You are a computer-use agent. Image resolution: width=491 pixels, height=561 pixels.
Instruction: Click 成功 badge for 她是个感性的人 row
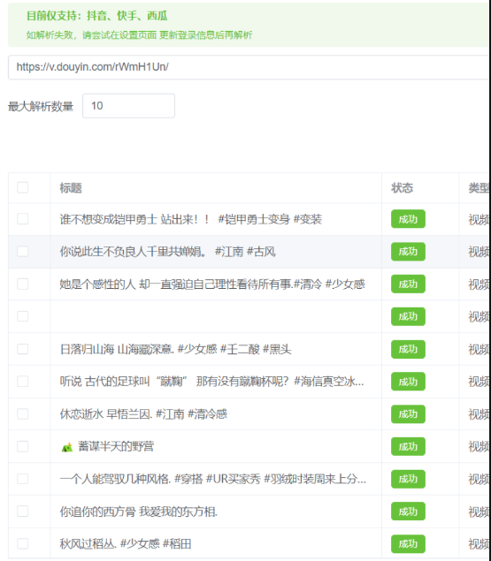coord(408,284)
